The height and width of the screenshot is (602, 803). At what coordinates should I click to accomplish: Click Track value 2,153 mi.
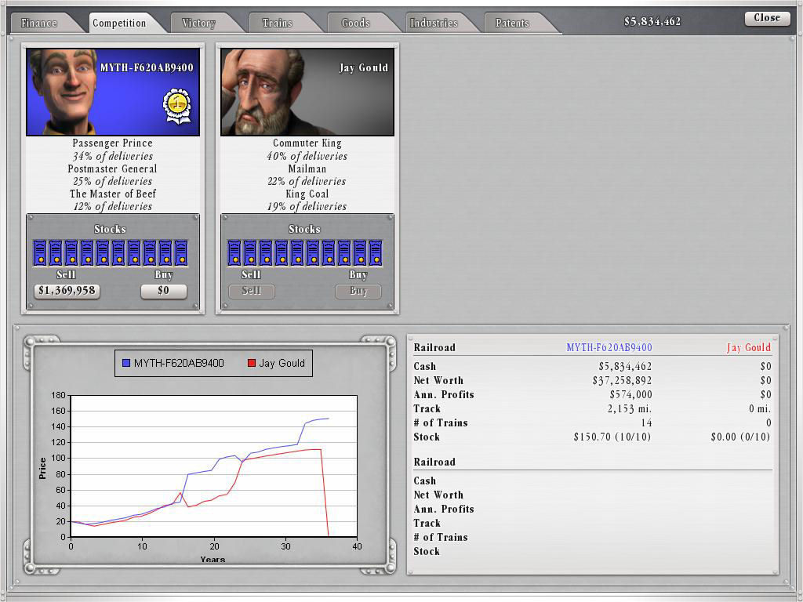point(630,408)
